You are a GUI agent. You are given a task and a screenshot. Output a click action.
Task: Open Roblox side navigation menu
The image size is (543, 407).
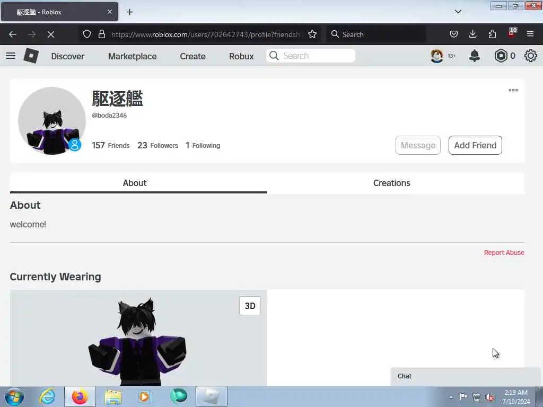click(x=11, y=56)
